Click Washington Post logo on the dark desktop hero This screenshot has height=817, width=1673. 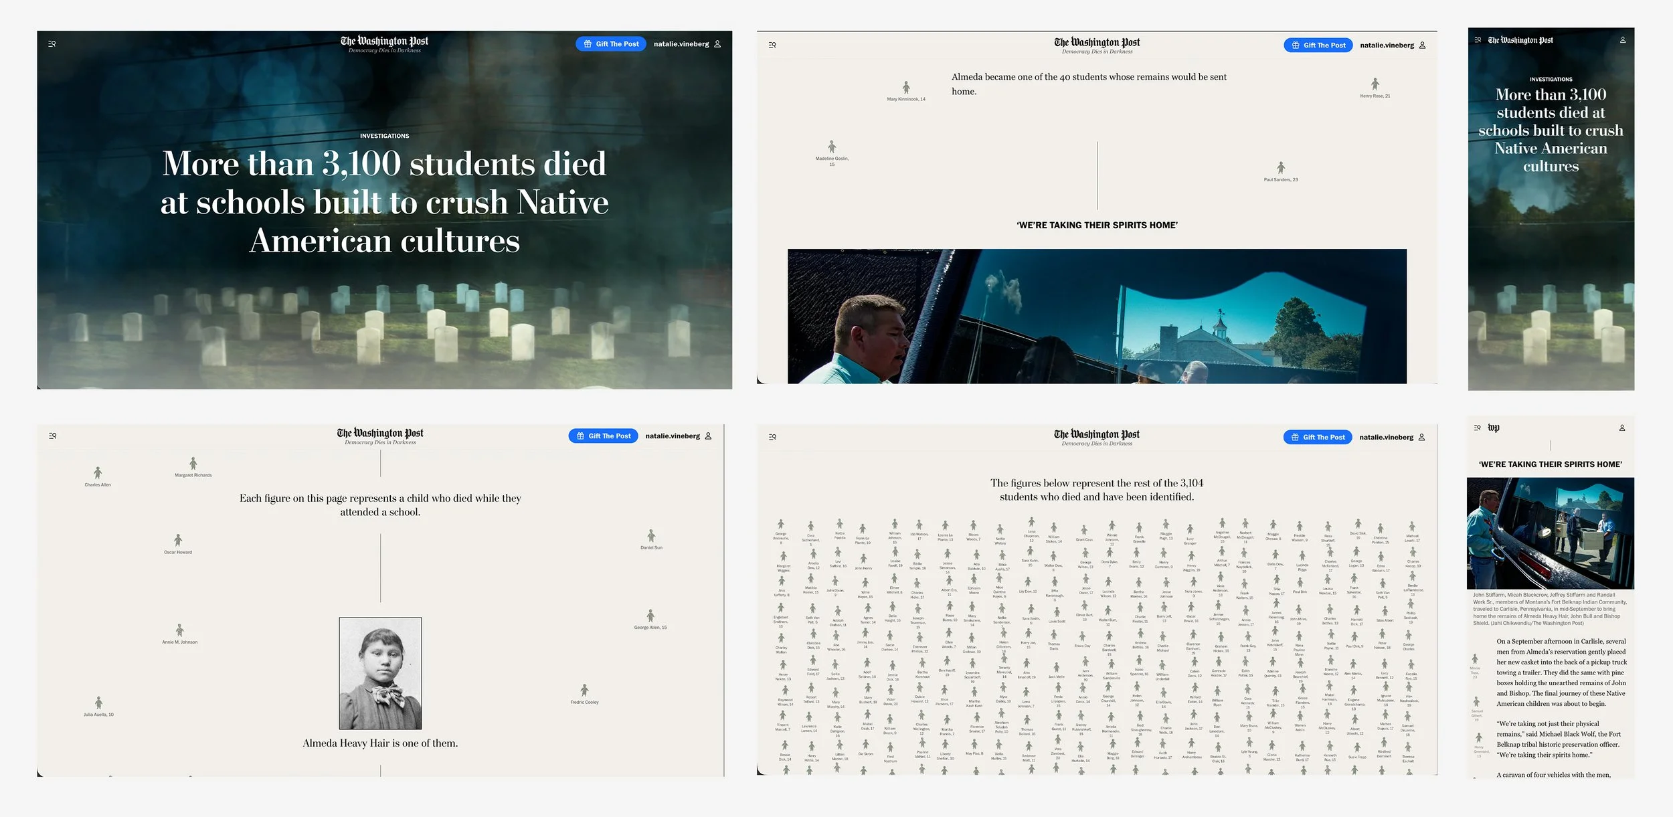[x=384, y=41]
